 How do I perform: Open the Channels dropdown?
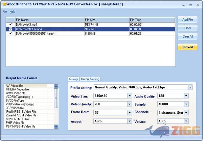(x=186, y=112)
